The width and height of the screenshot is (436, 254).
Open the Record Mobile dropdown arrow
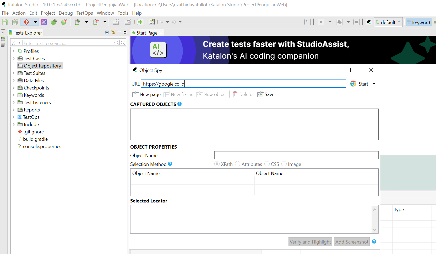click(x=105, y=22)
